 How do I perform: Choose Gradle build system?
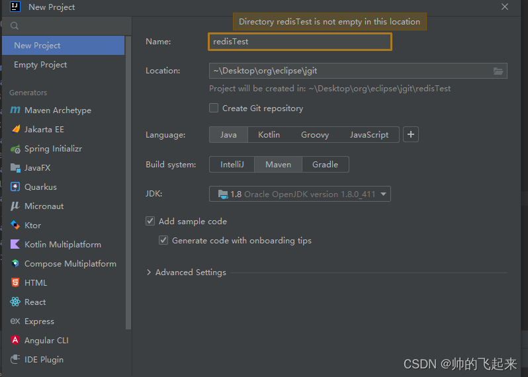click(x=326, y=165)
